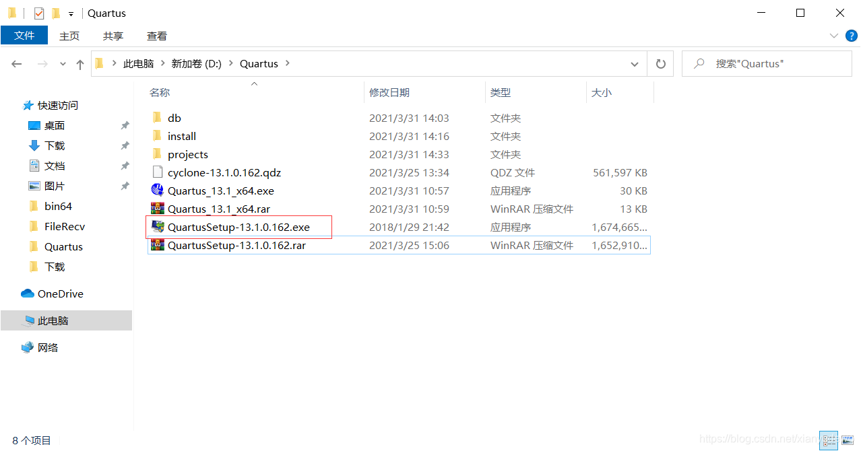Select bin64 folder in the navigation pane
This screenshot has height=451, width=861.
[x=58, y=207]
